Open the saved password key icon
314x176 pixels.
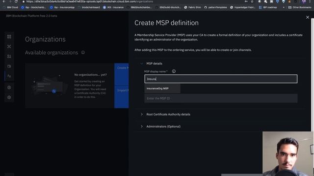coord(246,1)
